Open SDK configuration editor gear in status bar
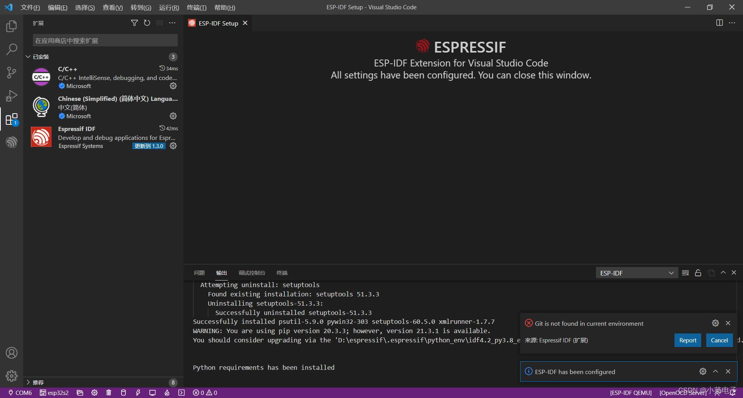Screen dimensions: 743x398 coord(94,393)
